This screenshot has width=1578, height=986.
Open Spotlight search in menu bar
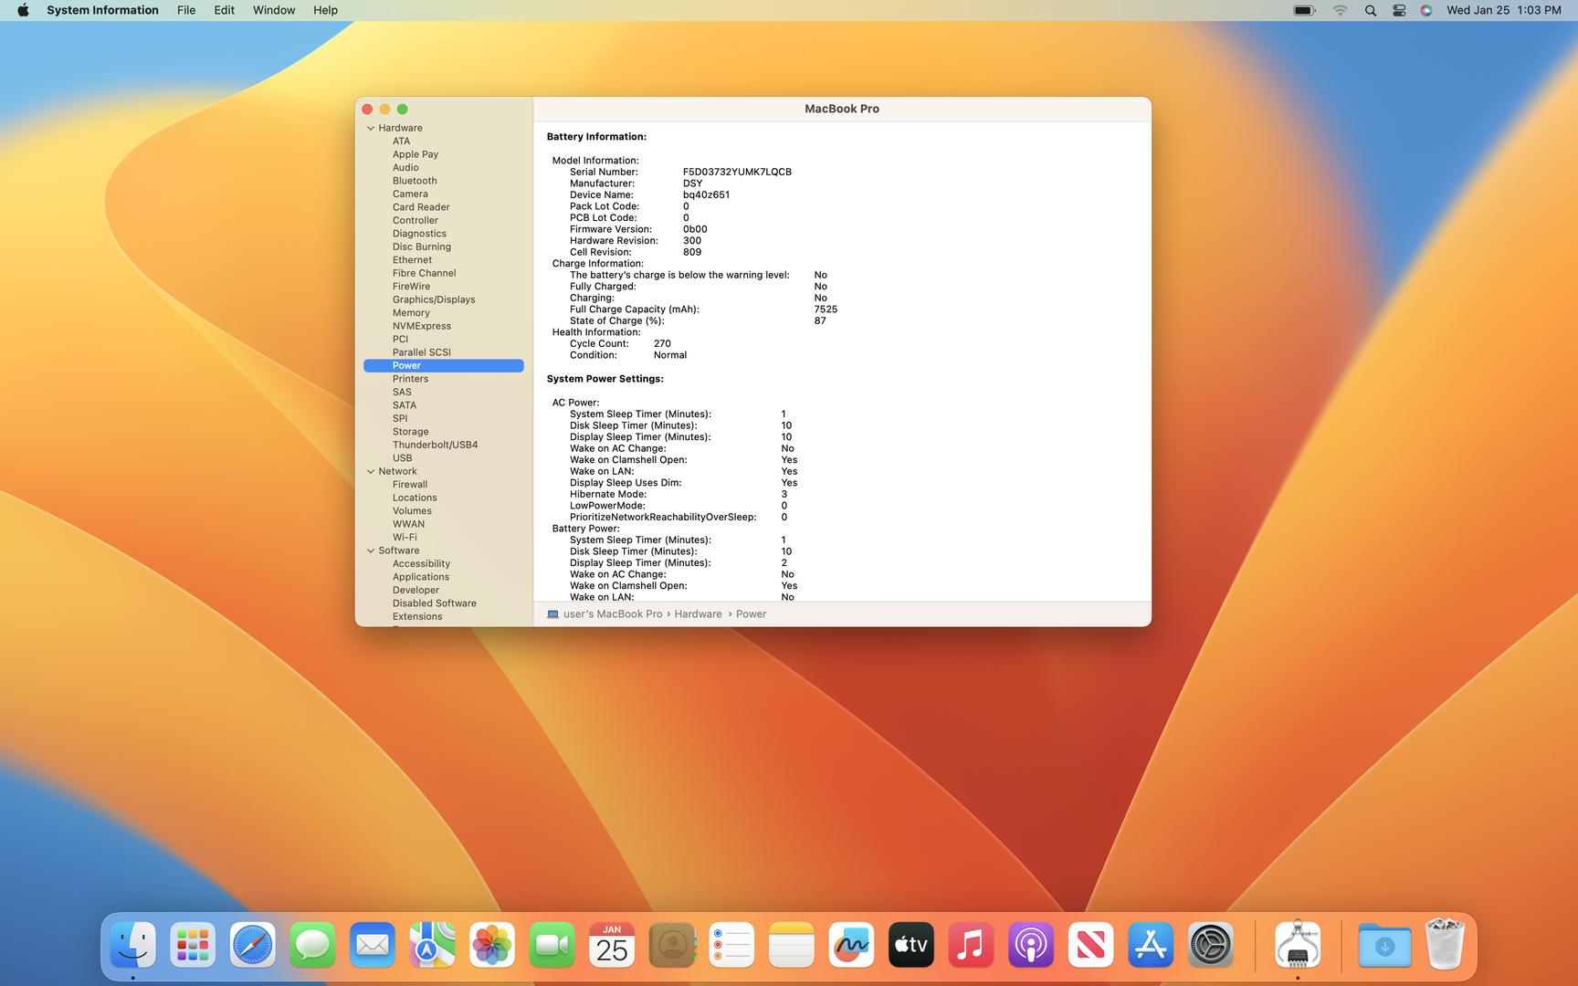coord(1370,10)
